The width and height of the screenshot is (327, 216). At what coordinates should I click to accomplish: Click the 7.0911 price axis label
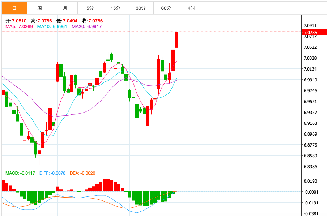(x=310, y=26)
